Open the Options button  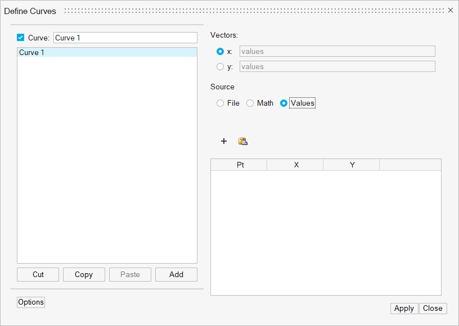point(31,302)
